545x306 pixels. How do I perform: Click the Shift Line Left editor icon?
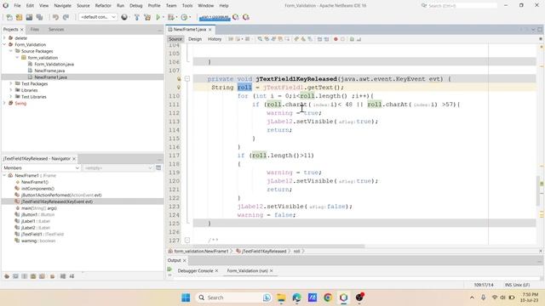[319, 39]
